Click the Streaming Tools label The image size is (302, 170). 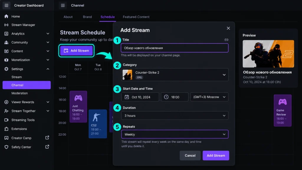pos(23,120)
